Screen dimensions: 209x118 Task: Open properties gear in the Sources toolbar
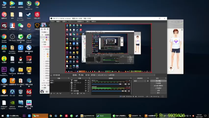pyautogui.click(x=78, y=93)
